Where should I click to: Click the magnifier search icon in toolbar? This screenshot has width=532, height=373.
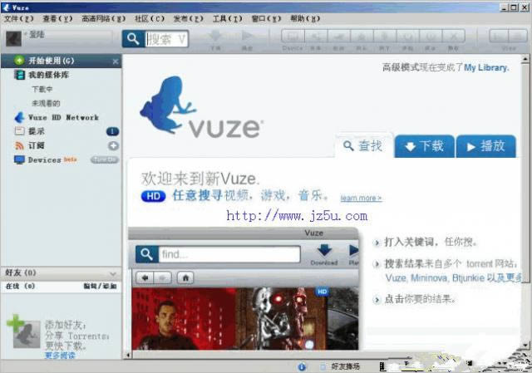click(x=133, y=39)
